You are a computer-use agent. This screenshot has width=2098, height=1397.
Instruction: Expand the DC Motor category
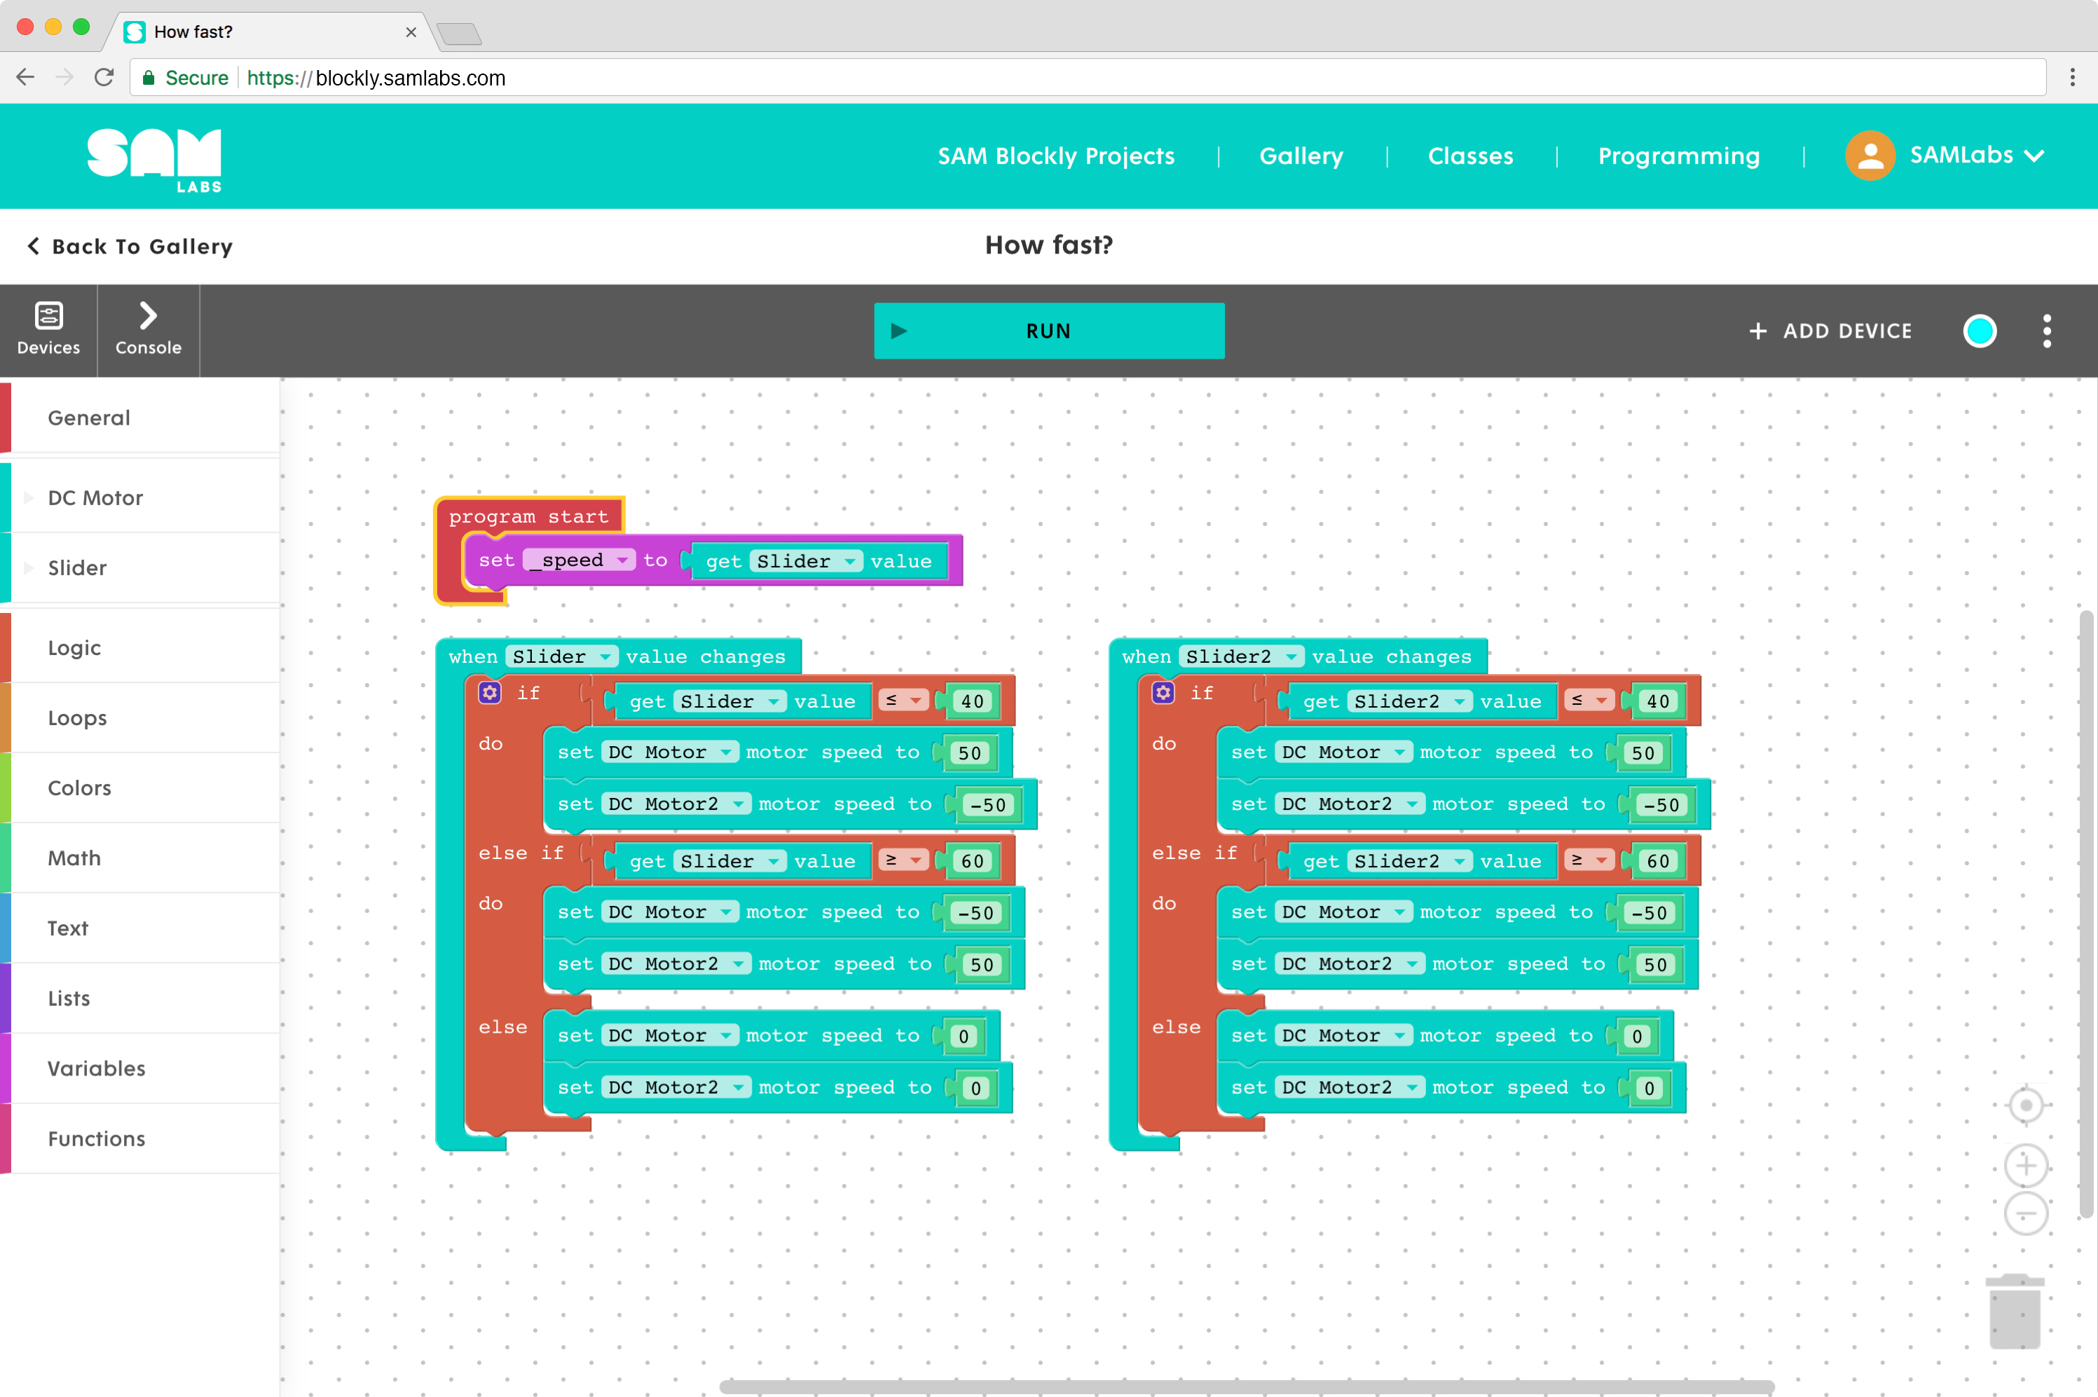pyautogui.click(x=95, y=497)
